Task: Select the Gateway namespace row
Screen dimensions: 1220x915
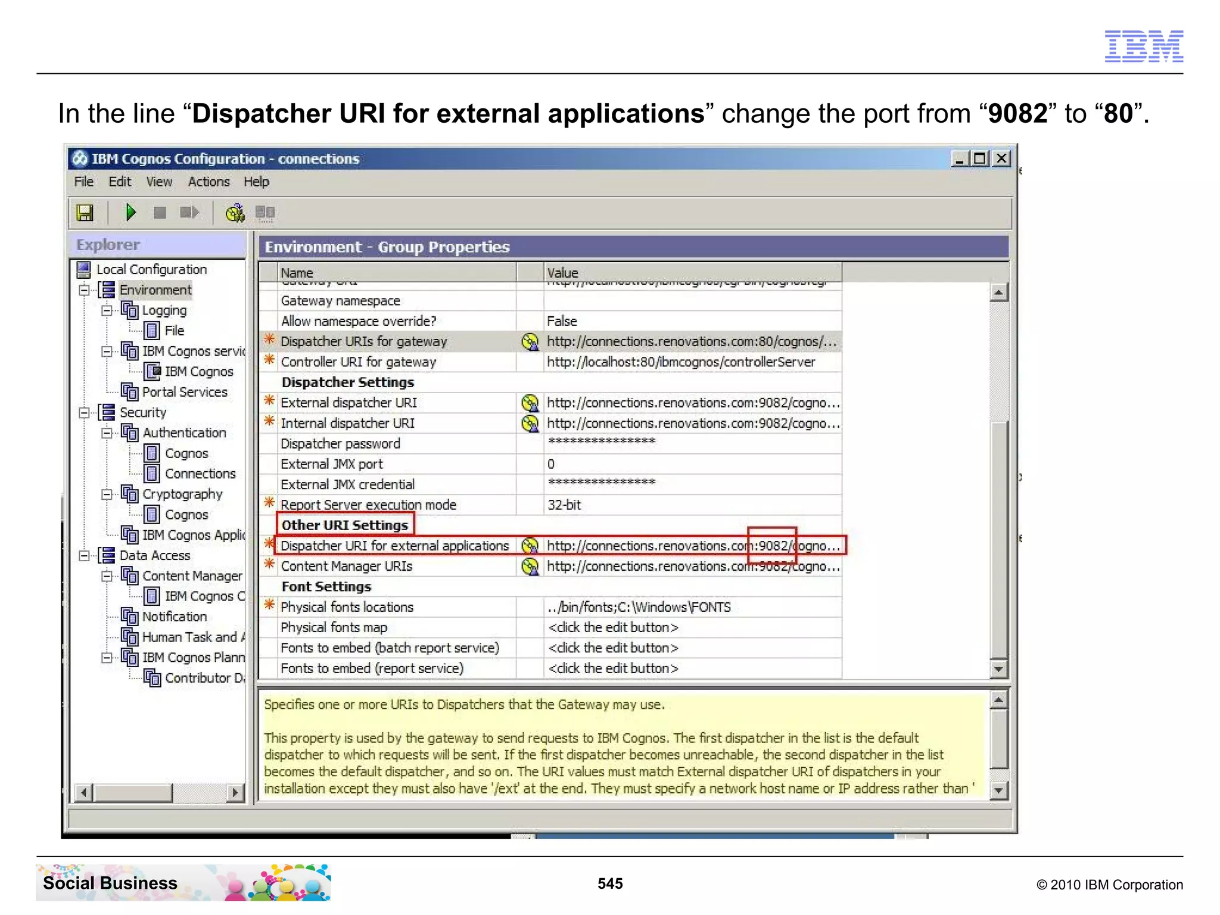Action: tap(550, 301)
